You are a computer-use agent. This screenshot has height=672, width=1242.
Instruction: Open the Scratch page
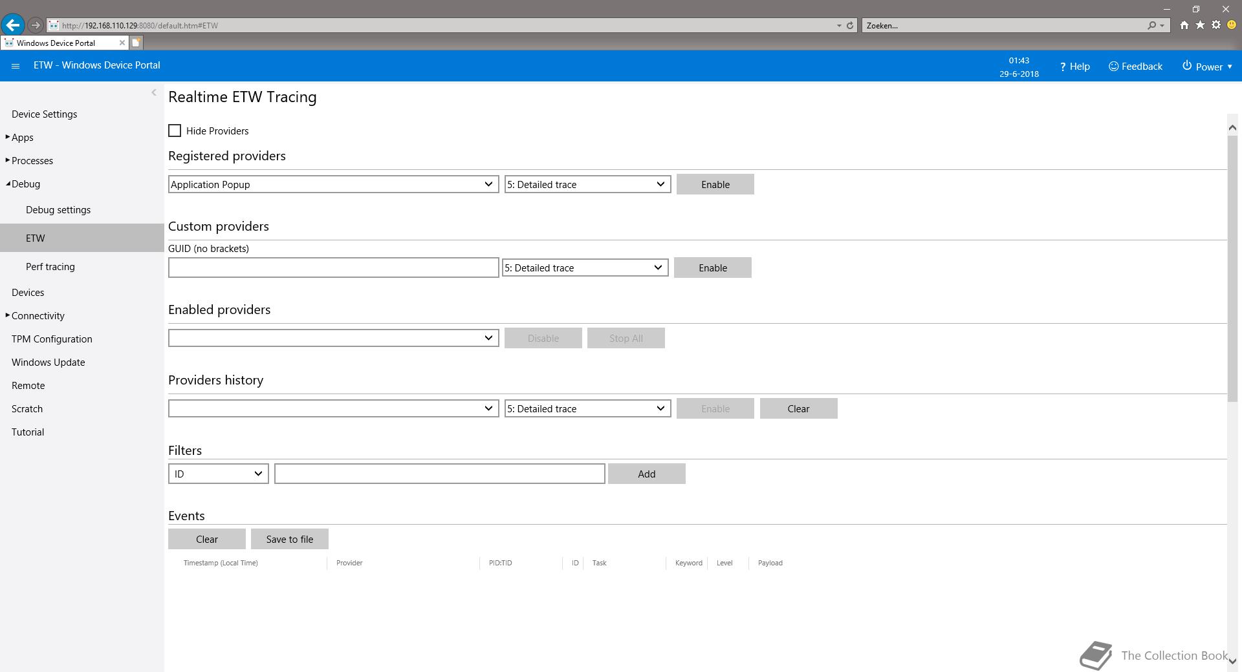27,408
